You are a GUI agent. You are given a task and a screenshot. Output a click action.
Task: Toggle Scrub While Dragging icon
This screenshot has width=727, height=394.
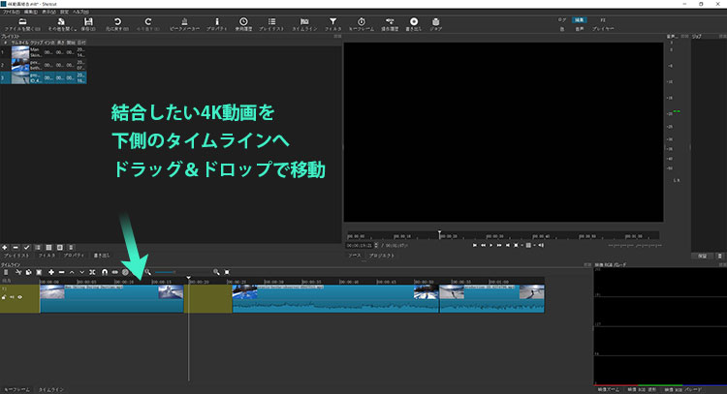[x=114, y=272]
